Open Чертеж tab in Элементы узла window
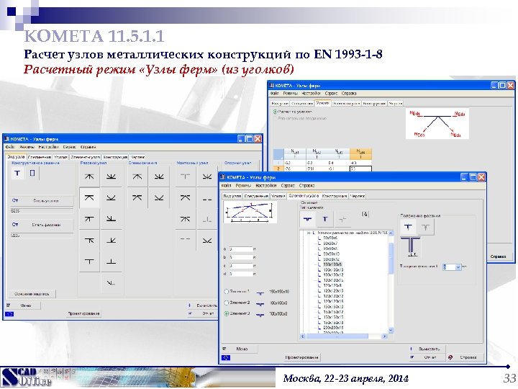The width and height of the screenshot is (518, 389). coord(357,196)
